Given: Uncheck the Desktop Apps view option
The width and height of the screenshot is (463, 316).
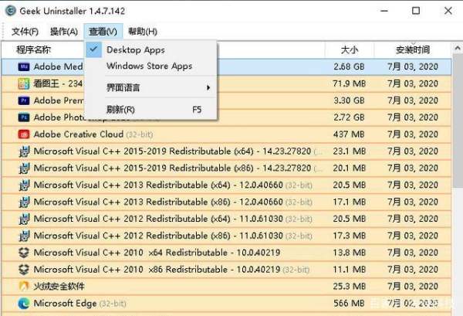Looking at the screenshot, I should pyautogui.click(x=150, y=50).
